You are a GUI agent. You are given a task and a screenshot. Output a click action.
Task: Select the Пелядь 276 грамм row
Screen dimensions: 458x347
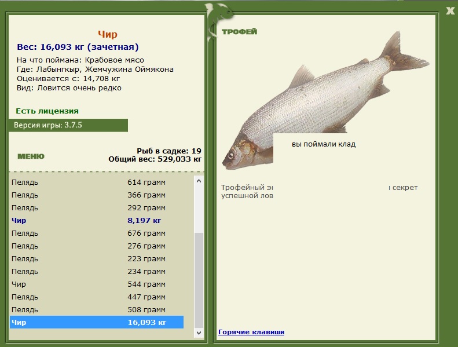tap(97, 246)
